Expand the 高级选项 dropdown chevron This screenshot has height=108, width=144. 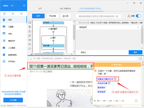pyautogui.click(x=138, y=27)
